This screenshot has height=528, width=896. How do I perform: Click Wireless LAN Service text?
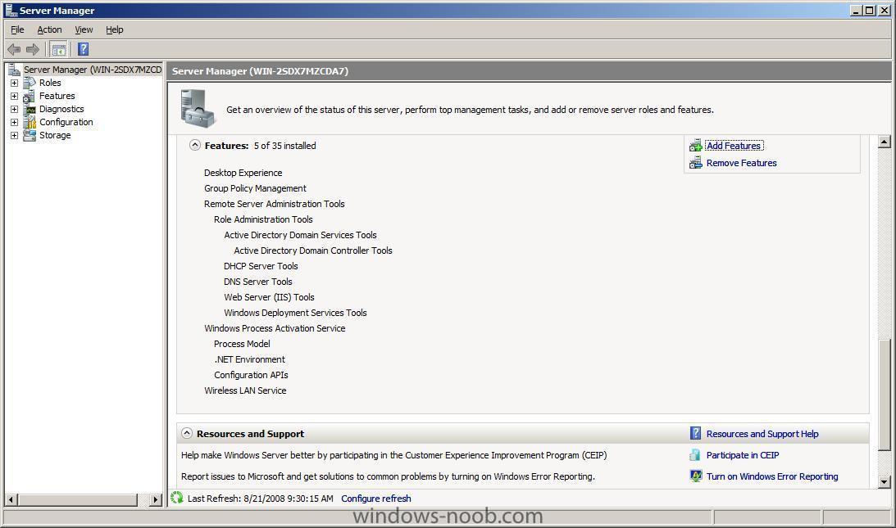pos(245,390)
